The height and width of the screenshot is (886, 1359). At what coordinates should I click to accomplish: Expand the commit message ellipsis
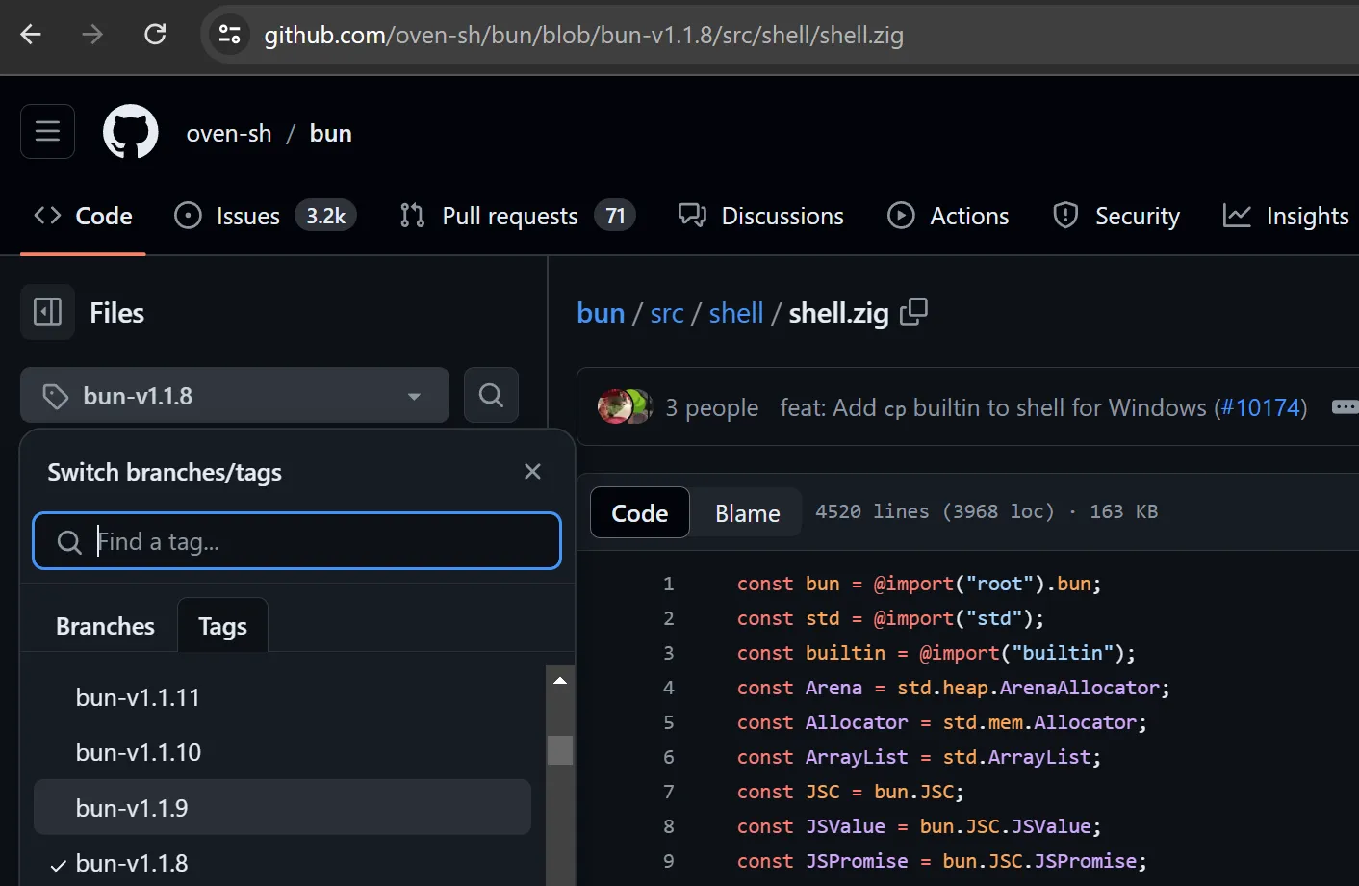click(1344, 407)
